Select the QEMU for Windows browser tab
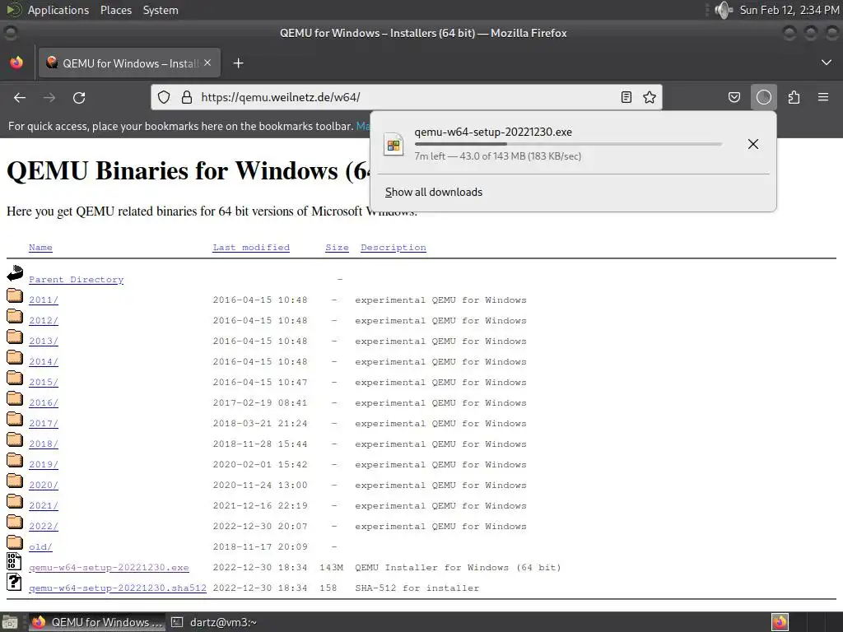The width and height of the screenshot is (843, 632). point(129,63)
